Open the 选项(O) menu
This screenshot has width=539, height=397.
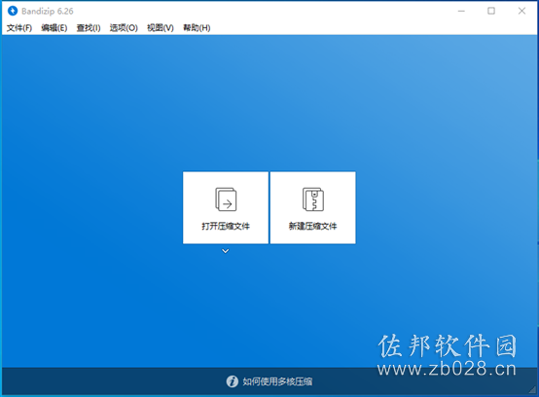pos(124,28)
